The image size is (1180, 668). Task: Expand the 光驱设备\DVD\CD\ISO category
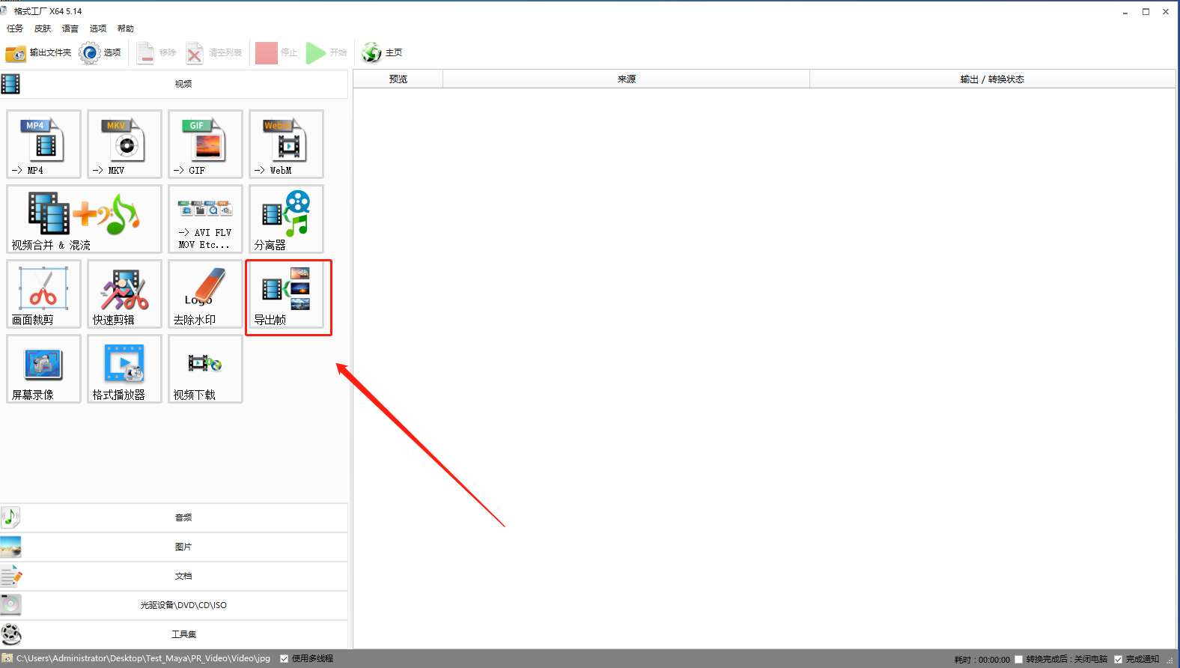click(x=174, y=605)
